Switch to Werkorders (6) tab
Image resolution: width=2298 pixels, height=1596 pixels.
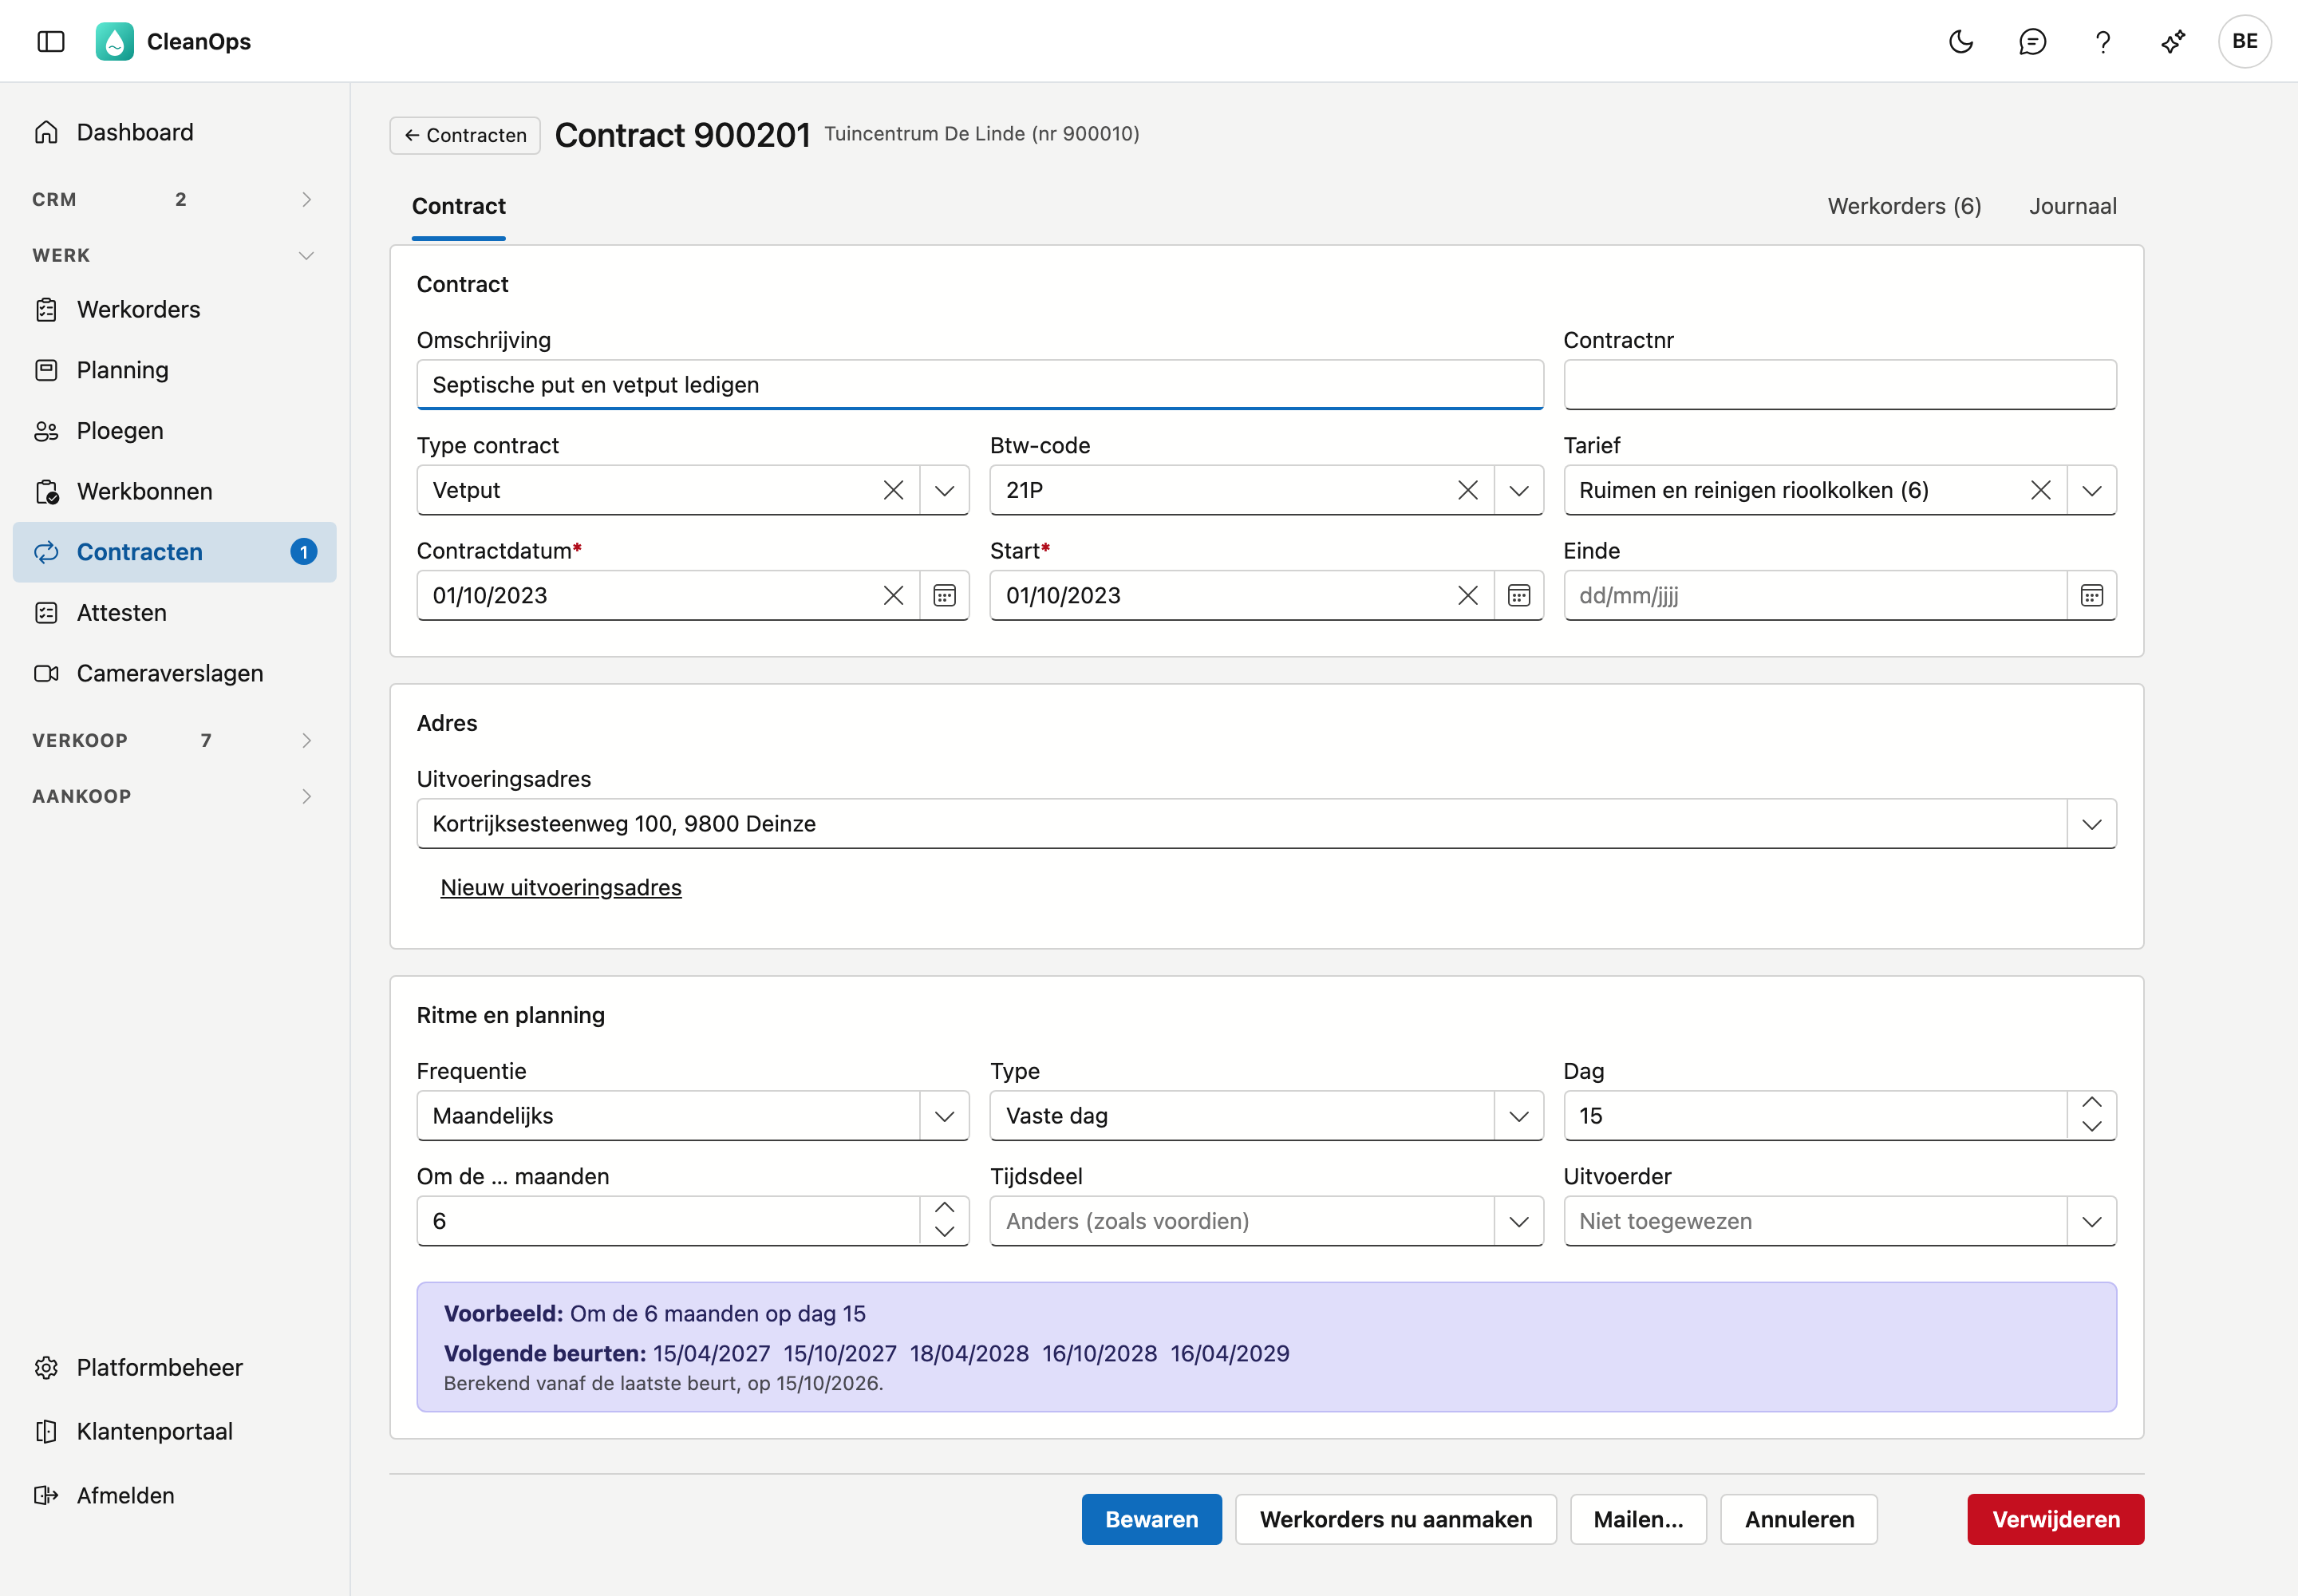[1904, 206]
